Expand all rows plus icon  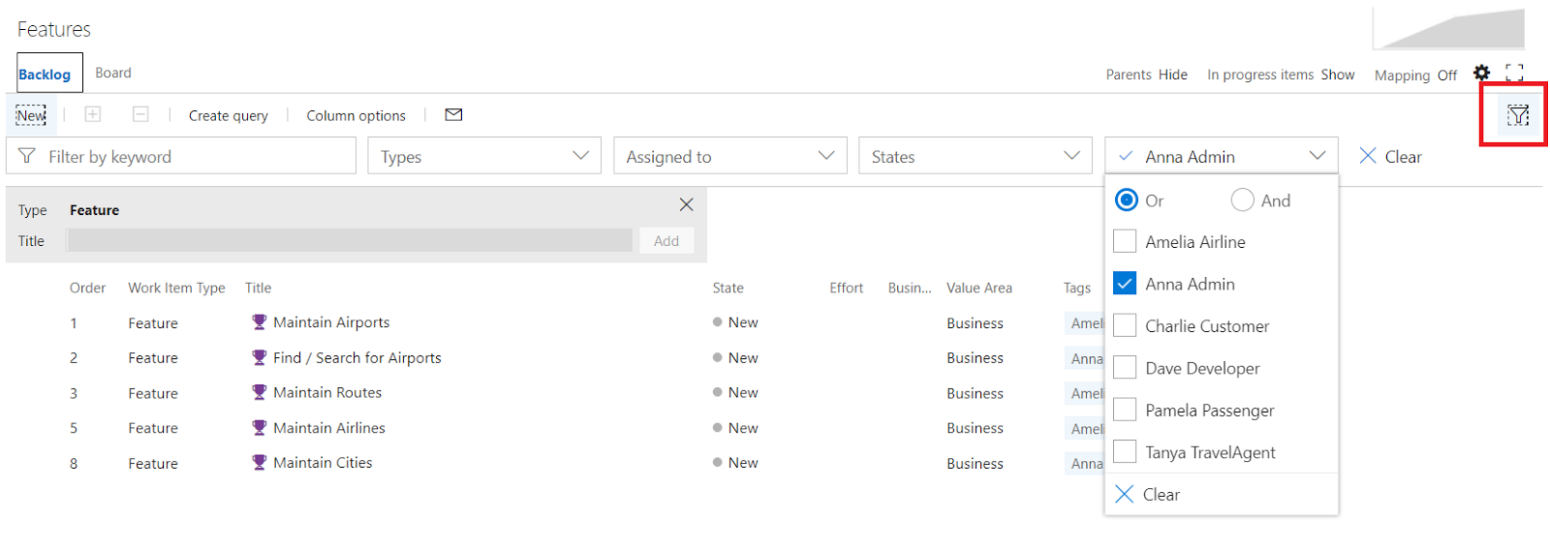click(93, 114)
